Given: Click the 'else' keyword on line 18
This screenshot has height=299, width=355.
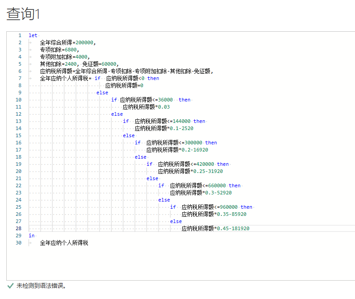Looking at the screenshot, I should click(141, 157).
